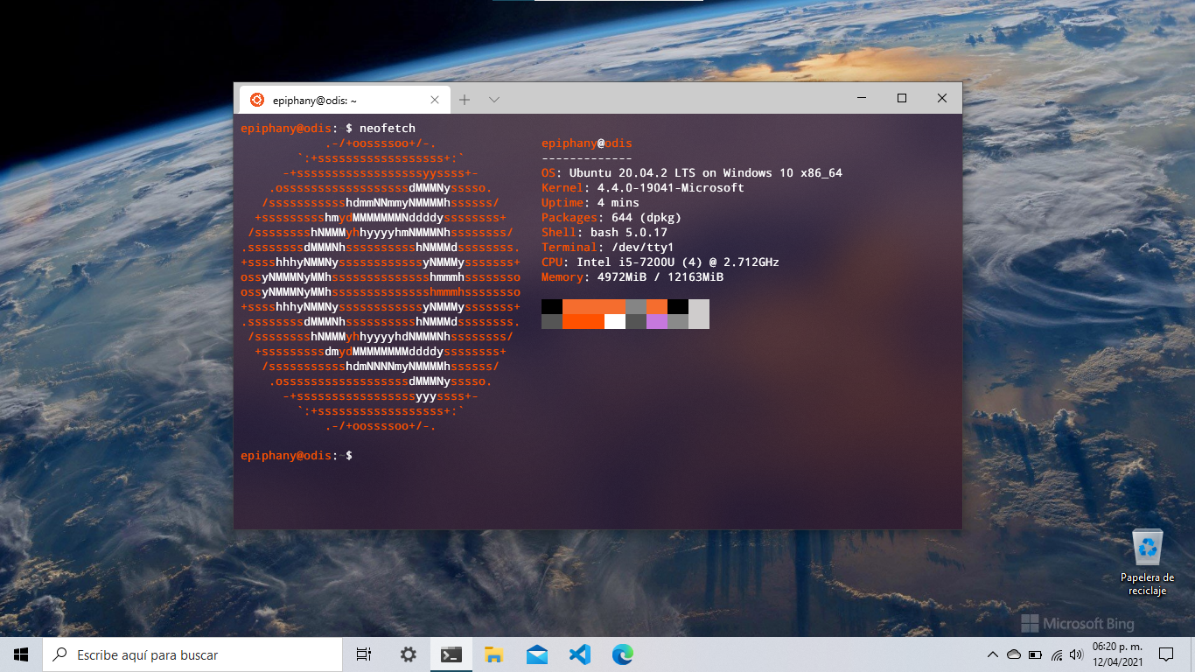Viewport: 1195px width, 672px height.
Task: Click the OS line showing Ubuntu 20.04.2 LTS
Action: coord(692,173)
